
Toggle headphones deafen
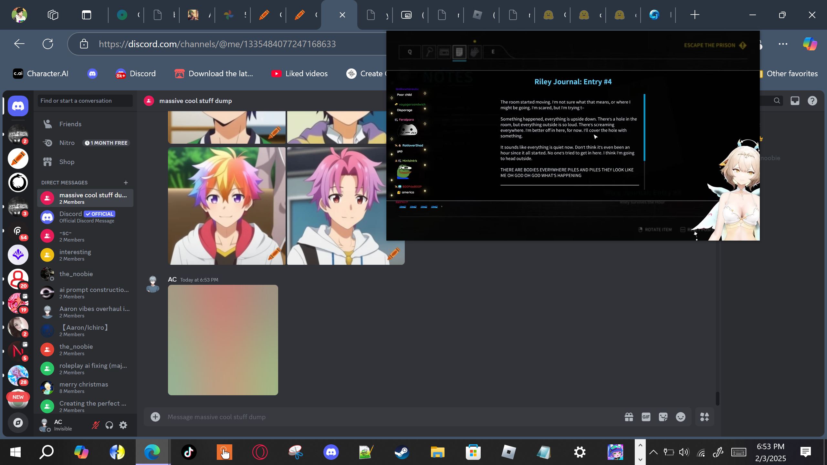(109, 425)
